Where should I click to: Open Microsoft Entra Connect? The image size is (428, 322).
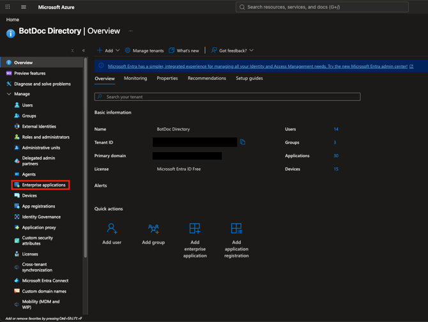[x=45, y=280]
